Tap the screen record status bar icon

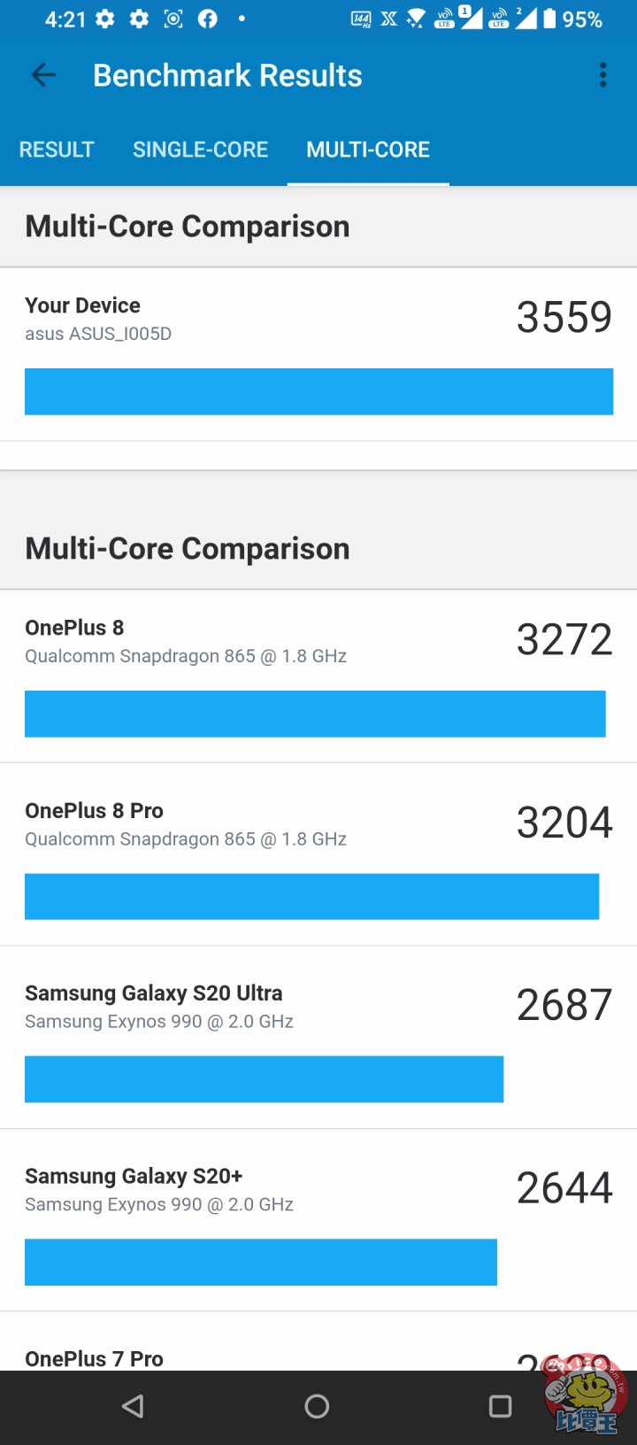pos(174,19)
